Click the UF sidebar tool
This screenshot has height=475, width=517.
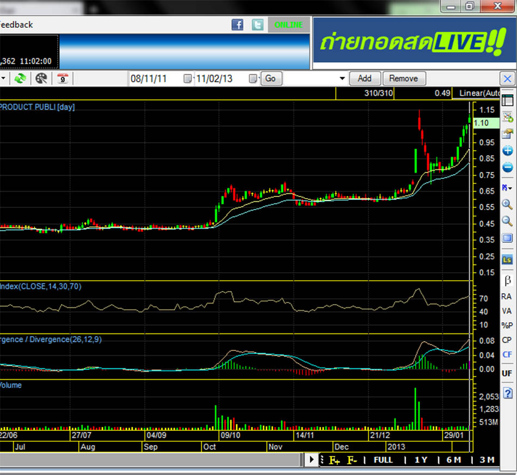click(507, 373)
